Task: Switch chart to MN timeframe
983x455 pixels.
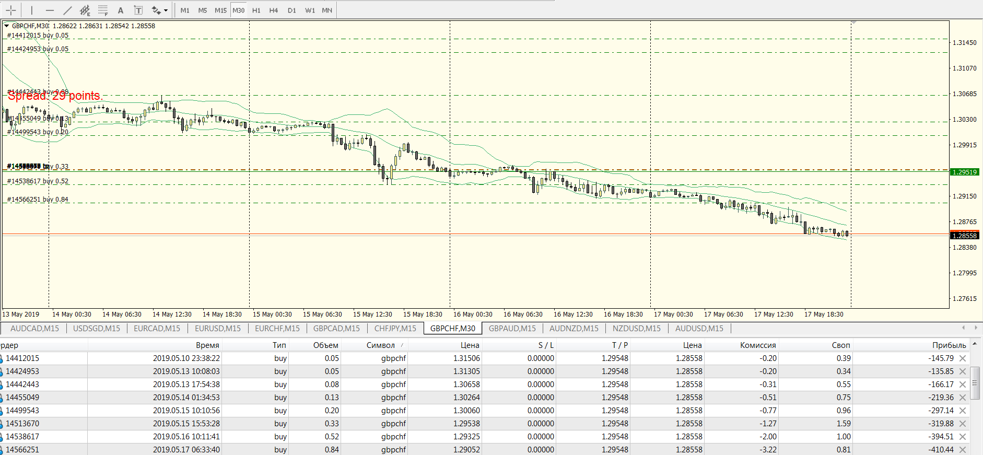Action: click(x=327, y=10)
